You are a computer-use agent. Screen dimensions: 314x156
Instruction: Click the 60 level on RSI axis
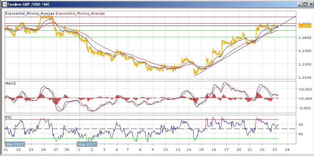(x=301, y=125)
